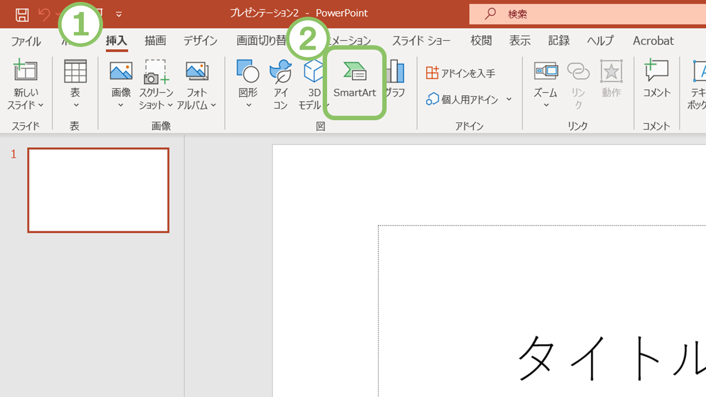Expand the スクリーンショット dropdown arrow

(170, 105)
